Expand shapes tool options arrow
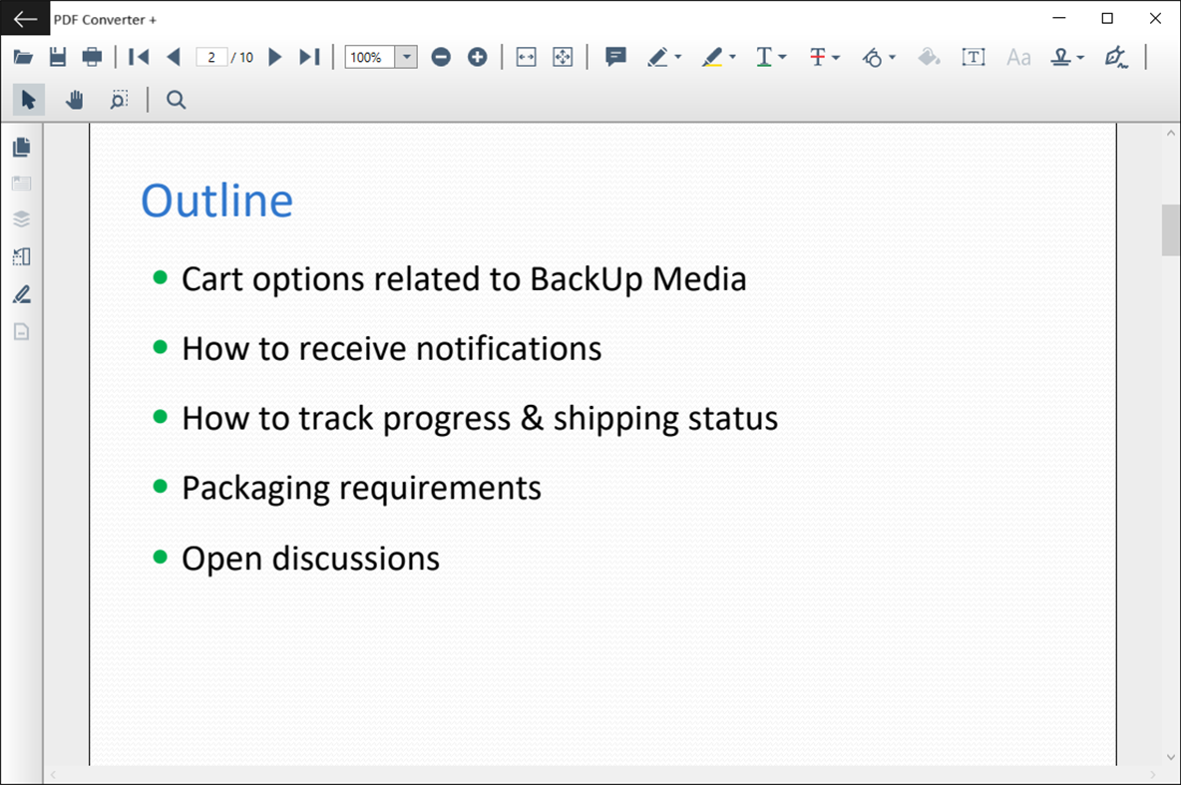This screenshot has width=1181, height=785. coord(893,57)
